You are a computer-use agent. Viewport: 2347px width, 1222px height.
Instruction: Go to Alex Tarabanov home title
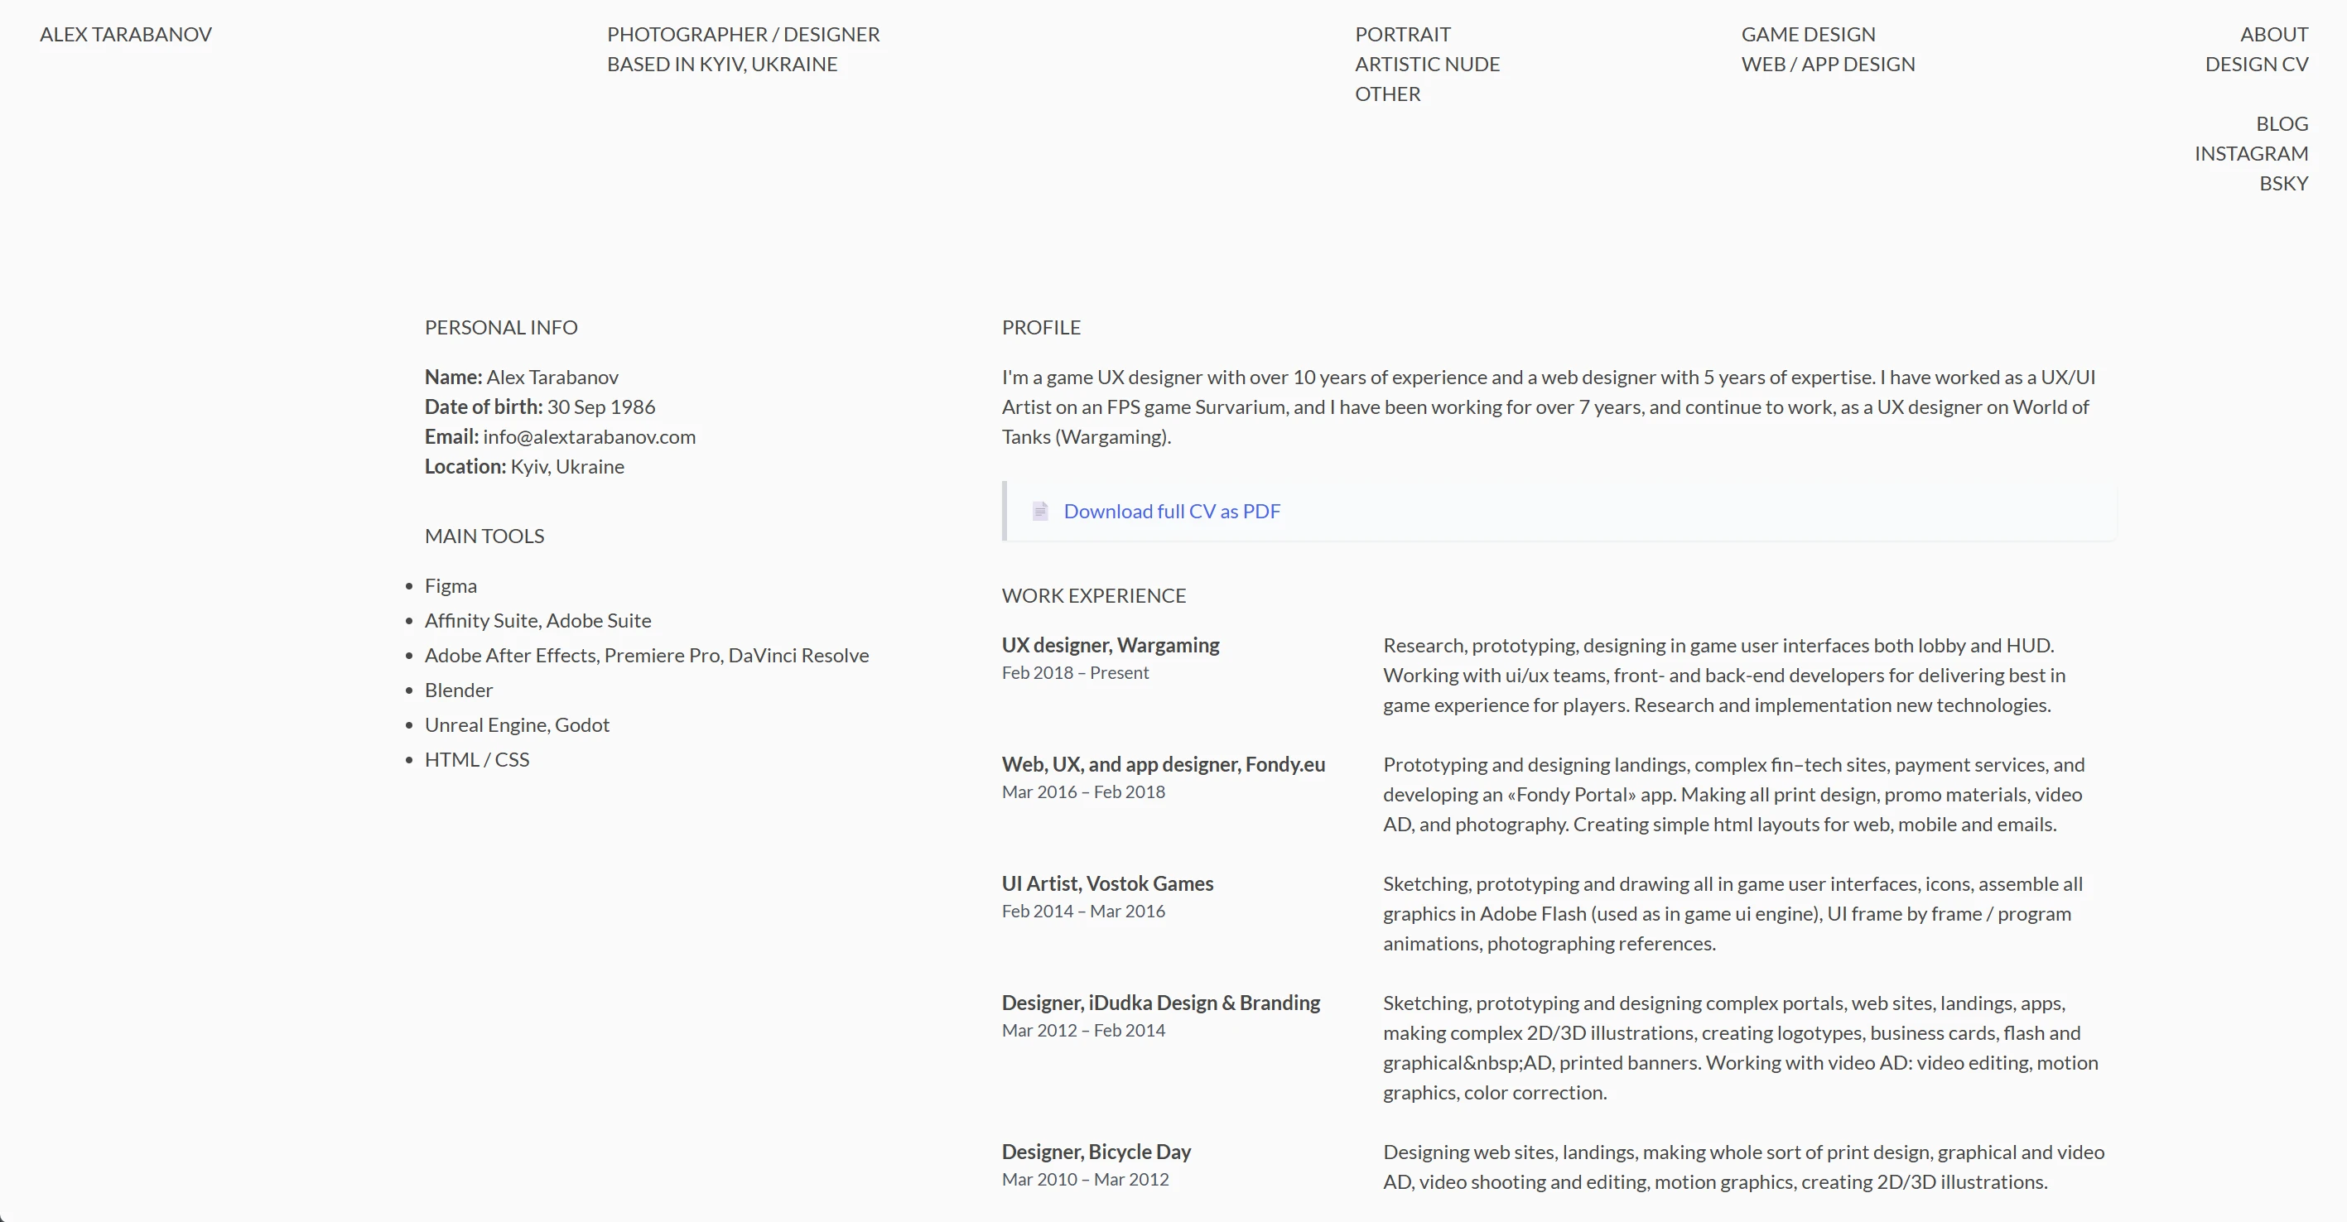126,35
